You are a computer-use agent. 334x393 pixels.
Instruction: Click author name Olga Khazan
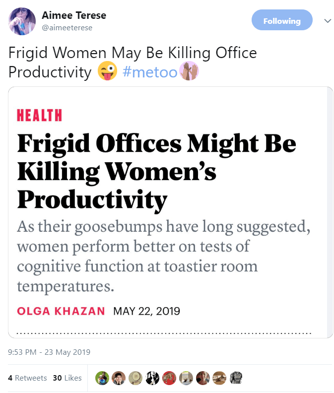(61, 311)
